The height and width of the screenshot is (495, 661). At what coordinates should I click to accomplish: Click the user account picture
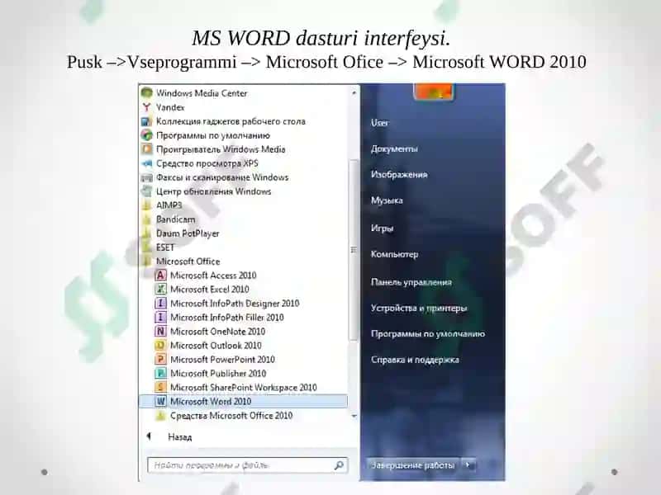[x=433, y=92]
